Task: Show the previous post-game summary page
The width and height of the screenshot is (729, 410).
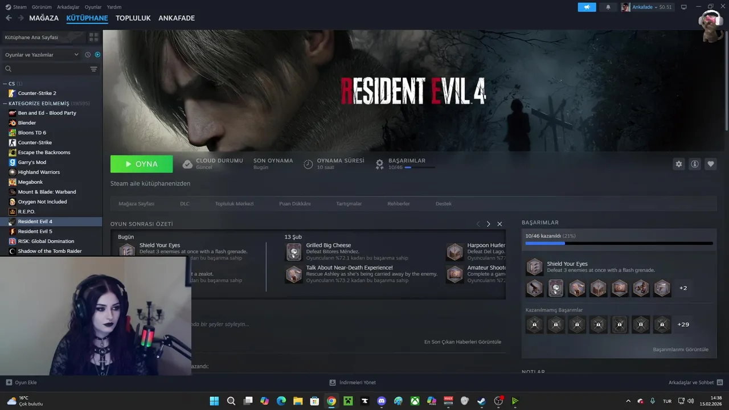Action: point(478,224)
